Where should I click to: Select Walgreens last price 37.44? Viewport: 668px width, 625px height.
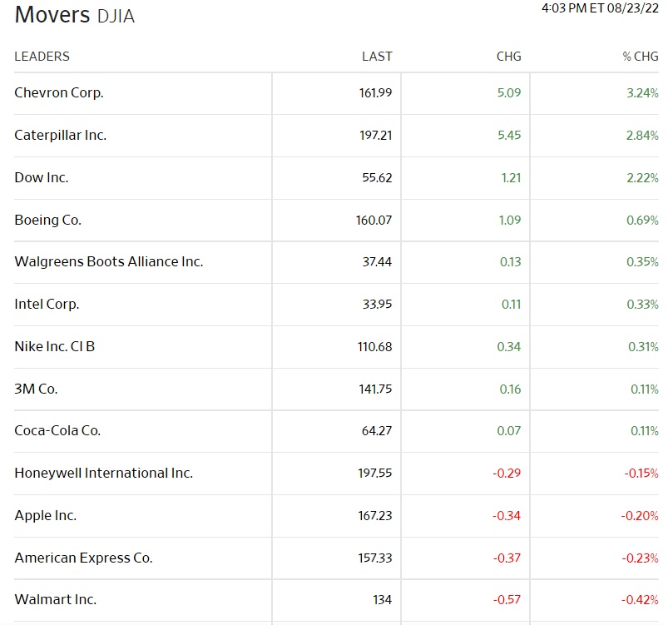[x=377, y=261]
